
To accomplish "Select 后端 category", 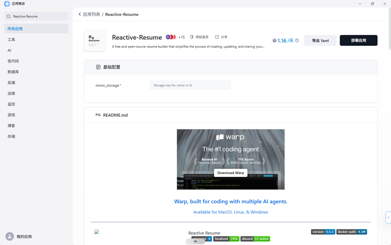I will click(x=36, y=82).
